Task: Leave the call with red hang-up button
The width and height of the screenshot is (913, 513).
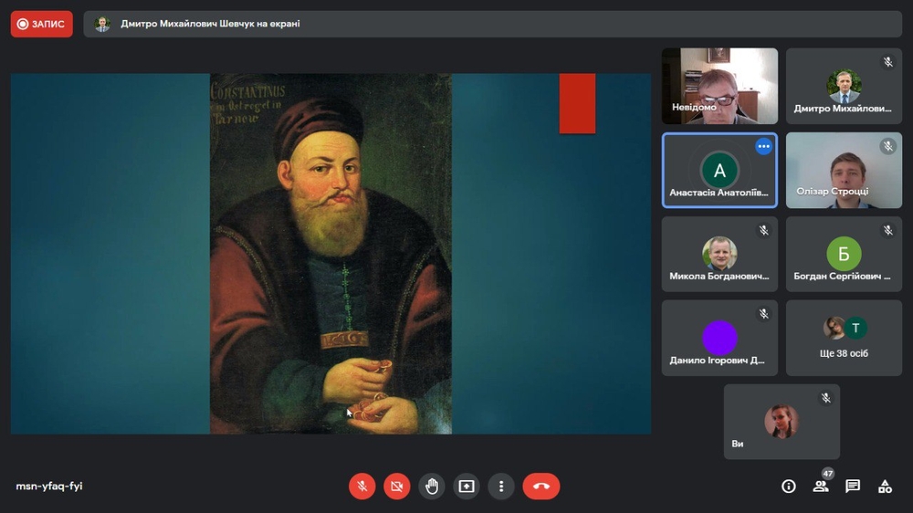Action: tap(540, 487)
